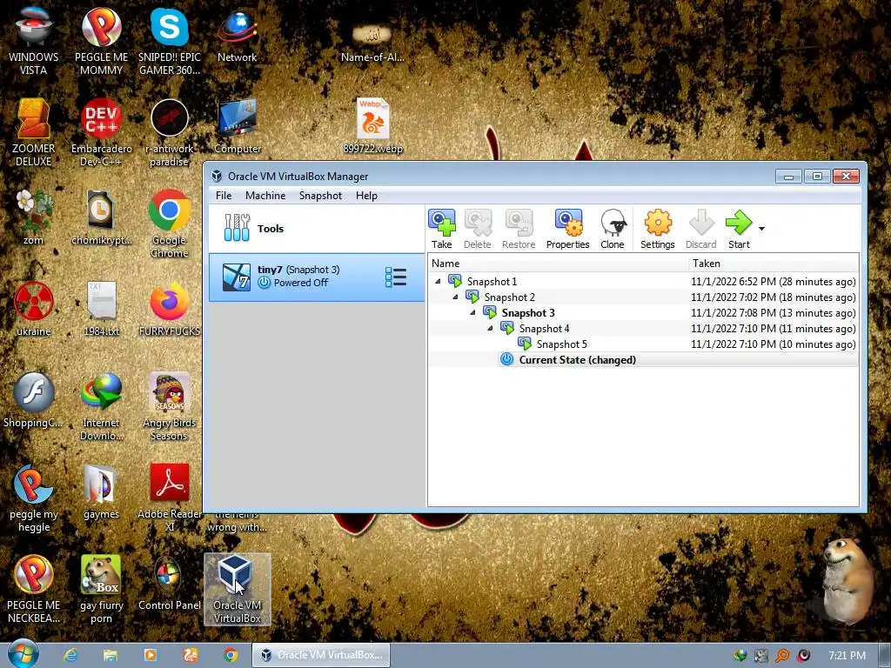Image resolution: width=891 pixels, height=668 pixels.
Task: Open the Windows Start orb
Action: pyautogui.click(x=23, y=654)
